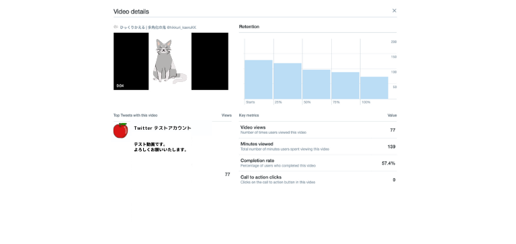Click the 100 axis label on chart
The height and width of the screenshot is (244, 516).
point(394,72)
